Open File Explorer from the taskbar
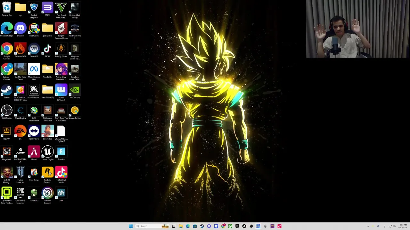This screenshot has height=230, width=410. pos(181,226)
